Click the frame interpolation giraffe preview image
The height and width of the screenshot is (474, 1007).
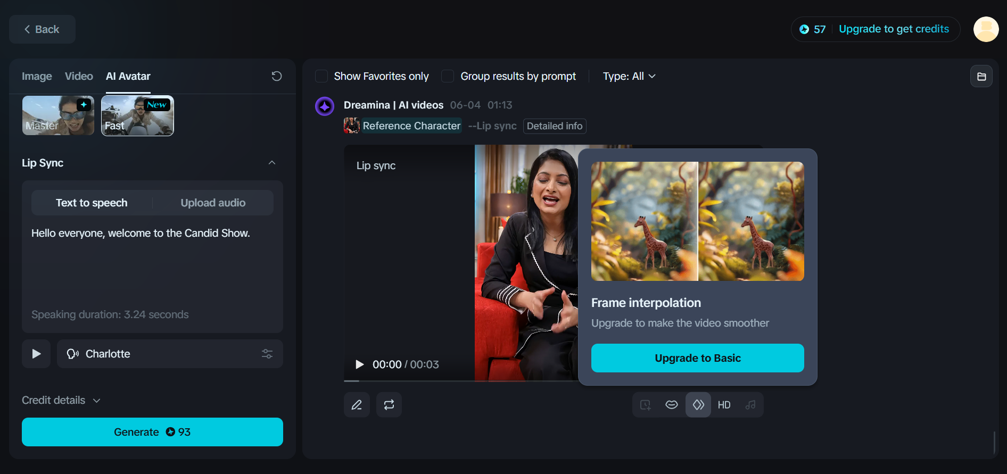point(698,221)
